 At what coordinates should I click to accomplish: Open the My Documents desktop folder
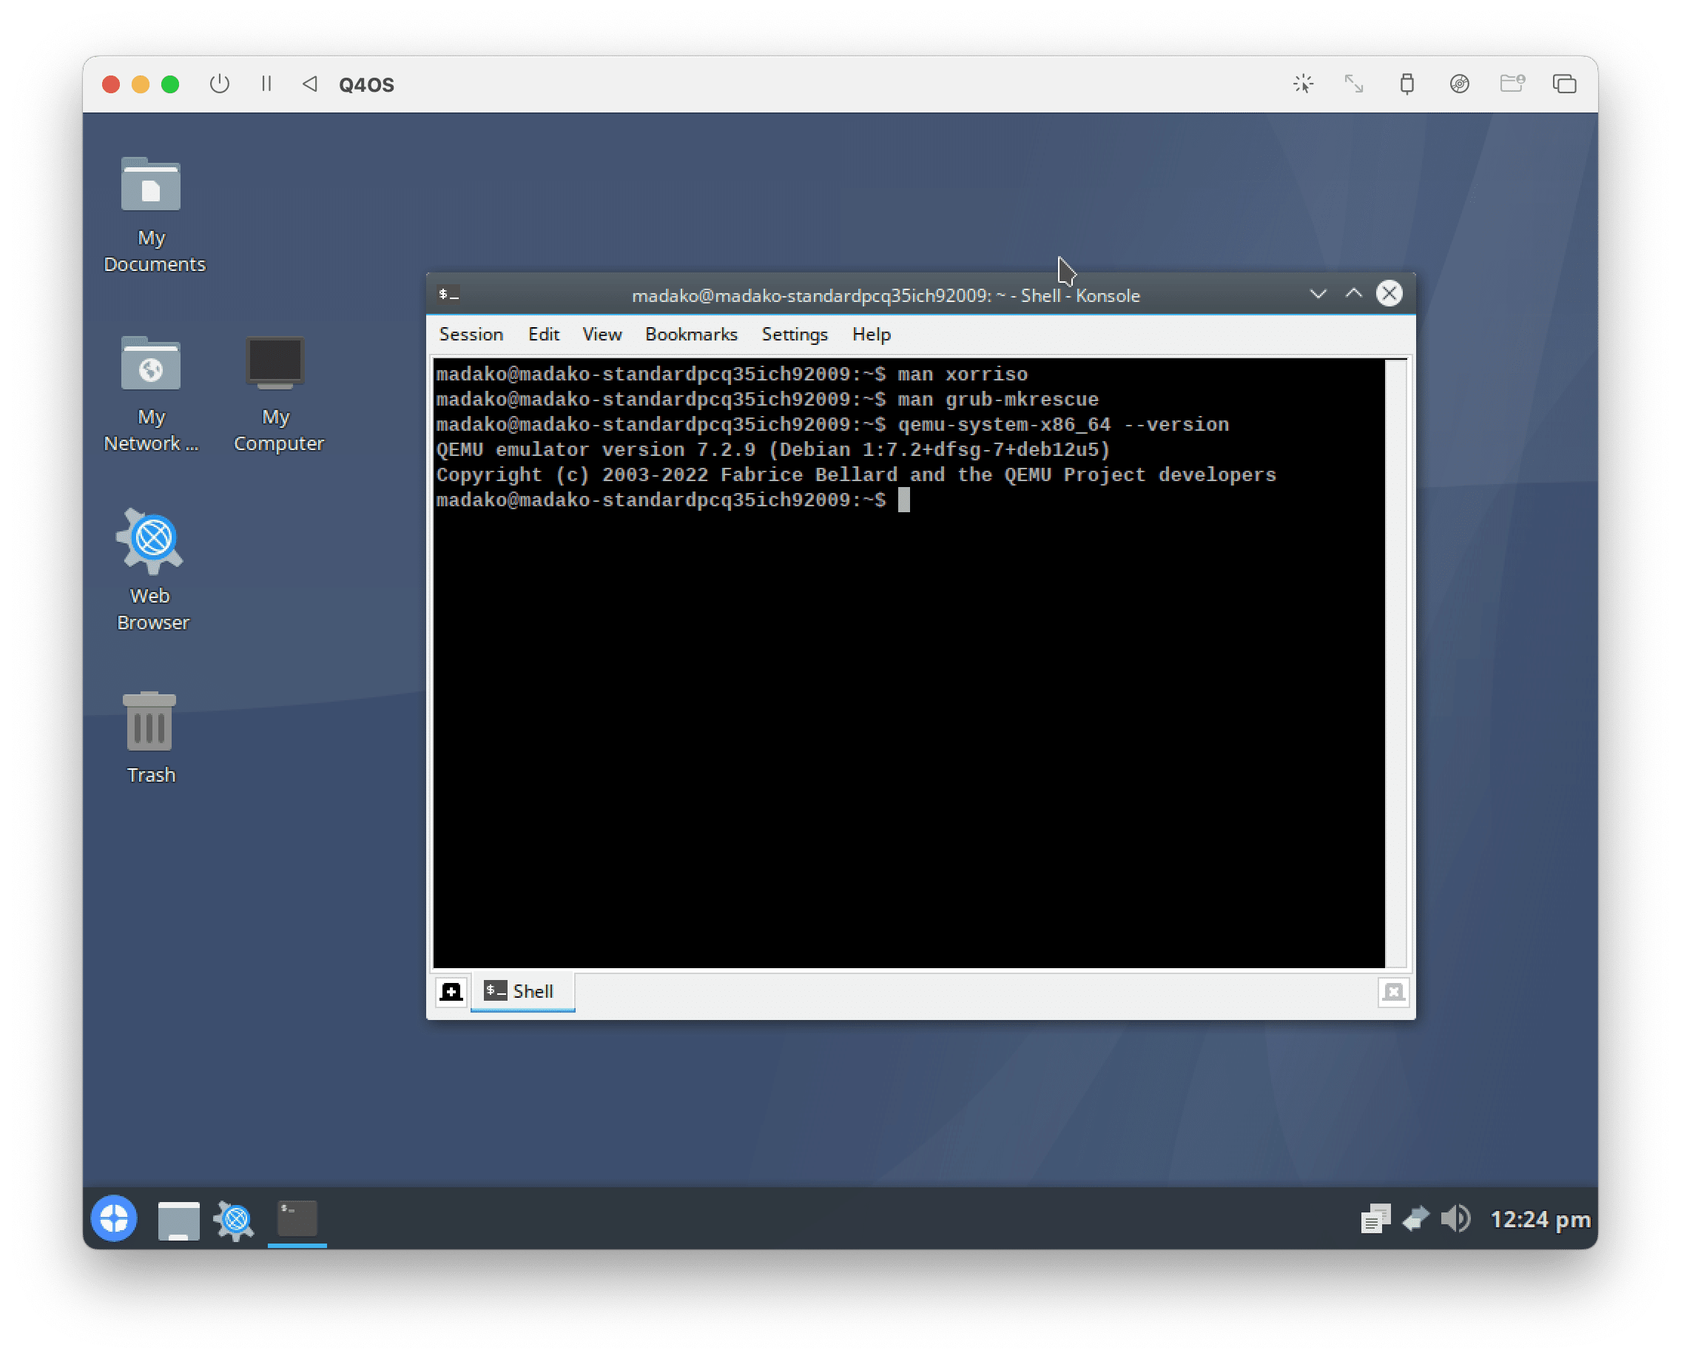pyautogui.click(x=152, y=215)
